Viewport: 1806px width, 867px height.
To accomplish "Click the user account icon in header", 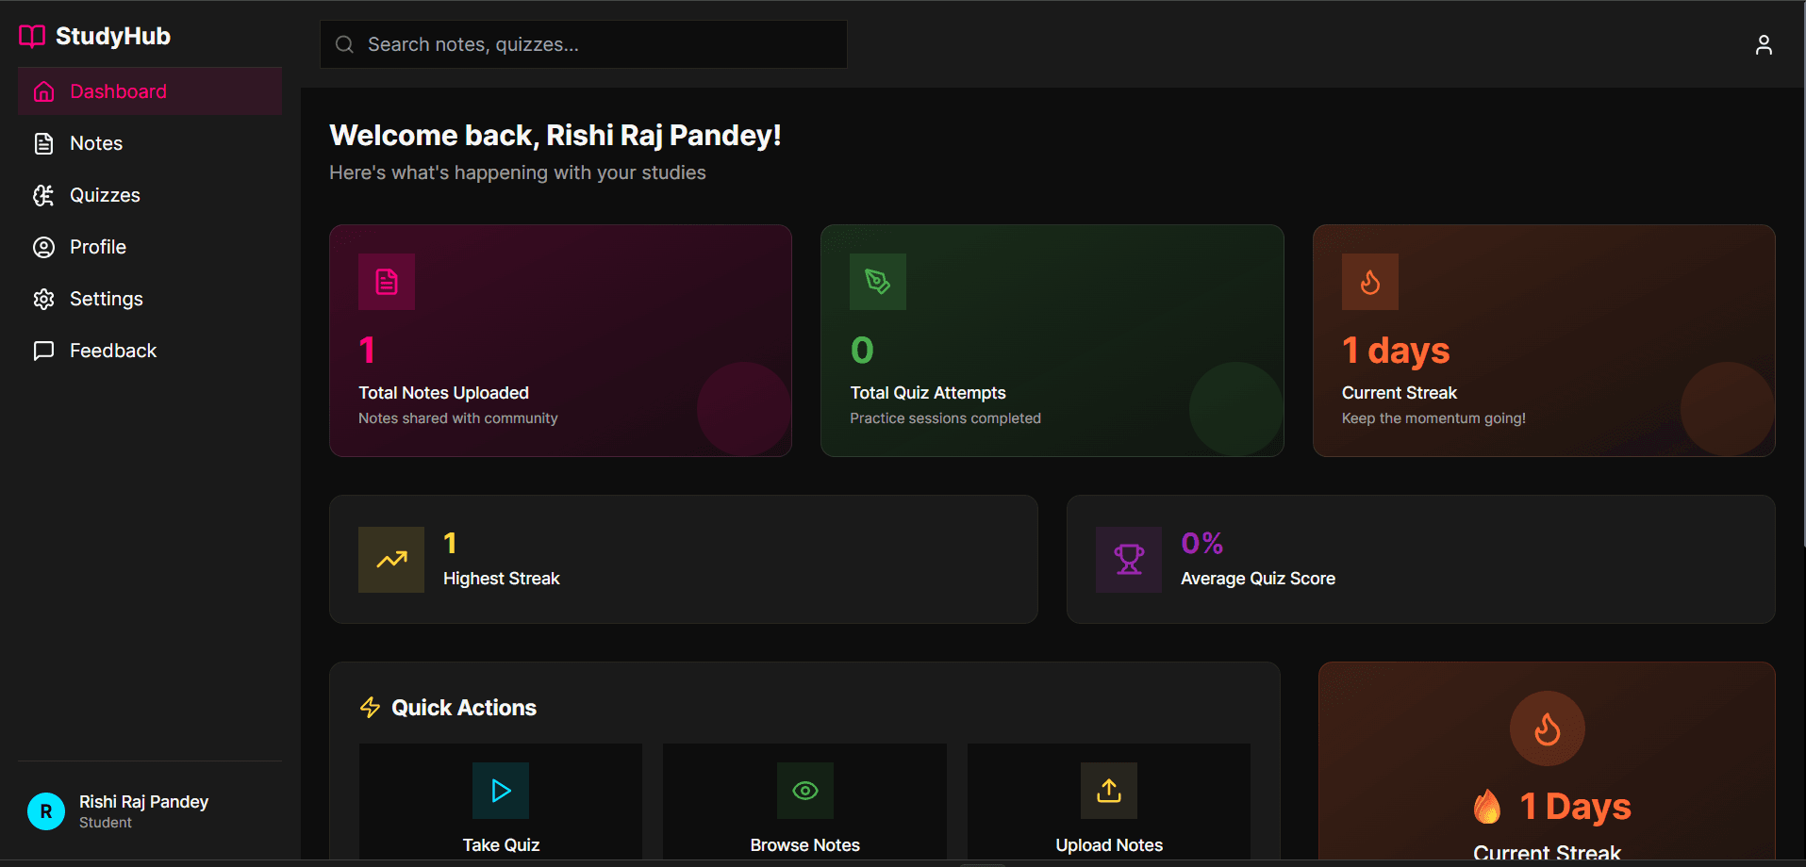I will (1764, 44).
